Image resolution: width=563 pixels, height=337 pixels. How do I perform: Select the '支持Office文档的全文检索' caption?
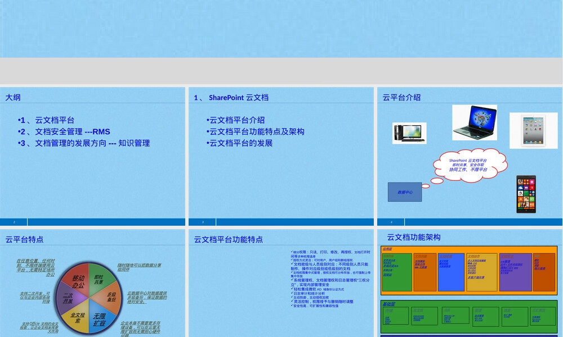[x=39, y=327]
